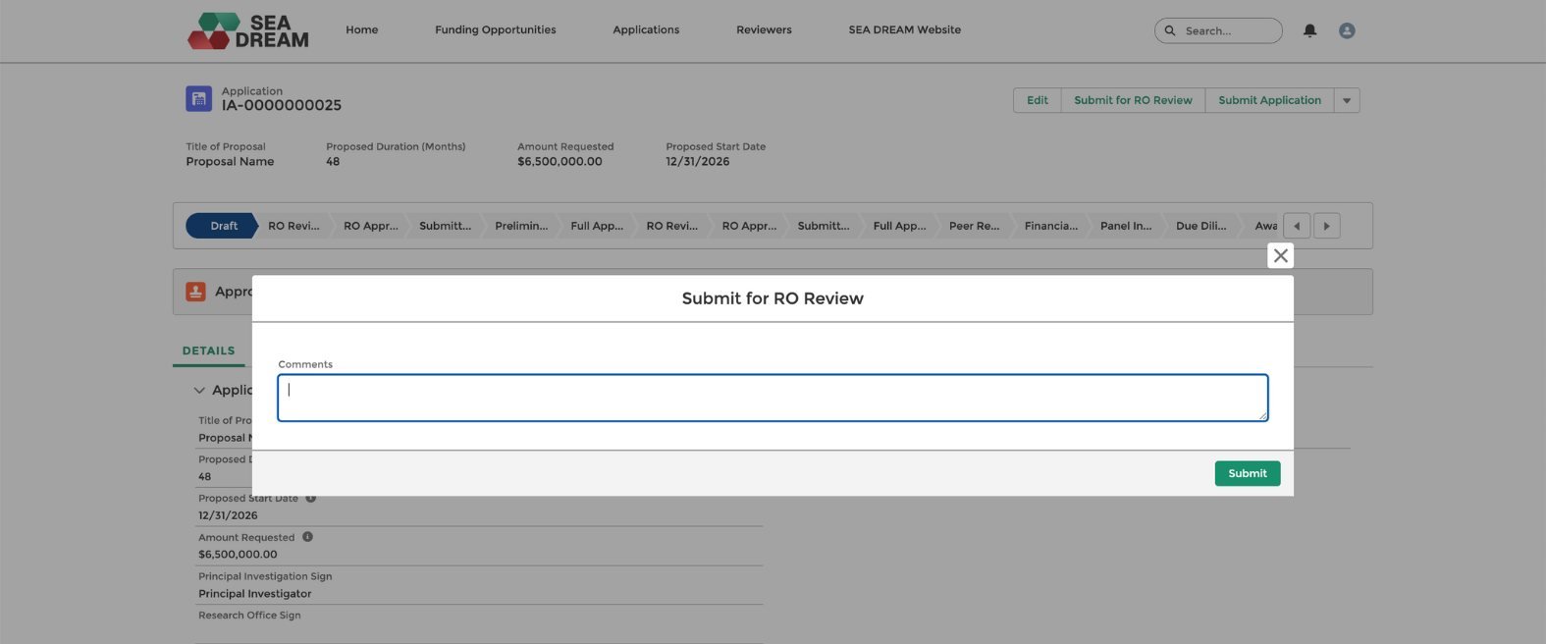Click info icon next to Amount Requested
This screenshot has width=1546, height=644.
307,537
